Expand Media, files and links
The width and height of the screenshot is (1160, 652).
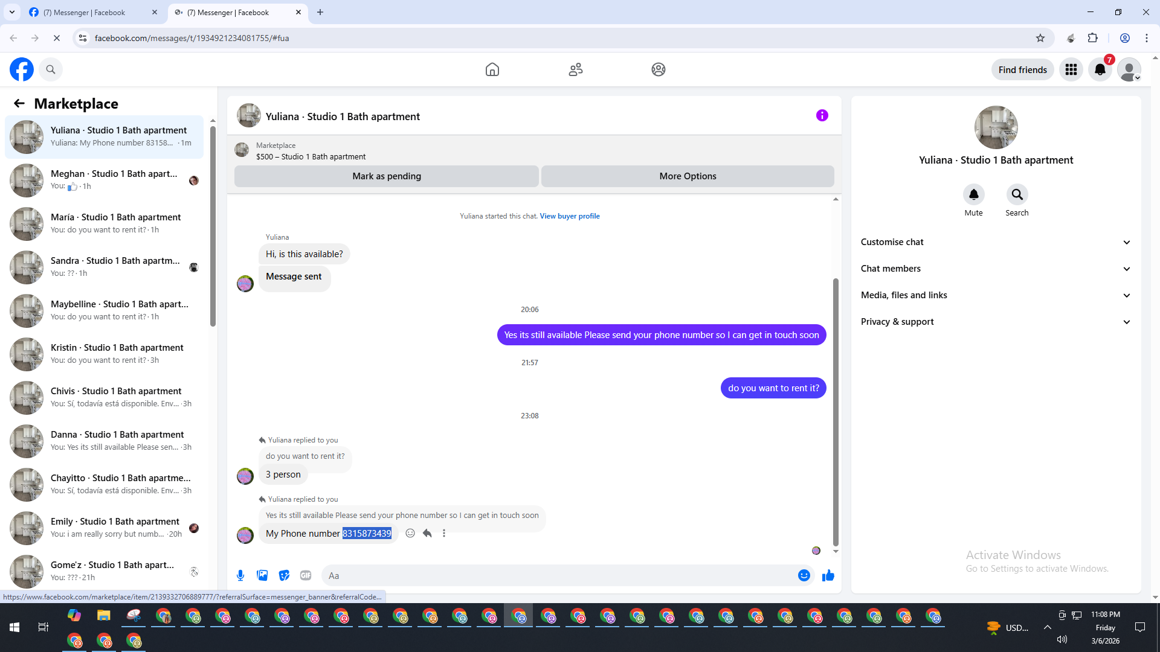coord(996,295)
